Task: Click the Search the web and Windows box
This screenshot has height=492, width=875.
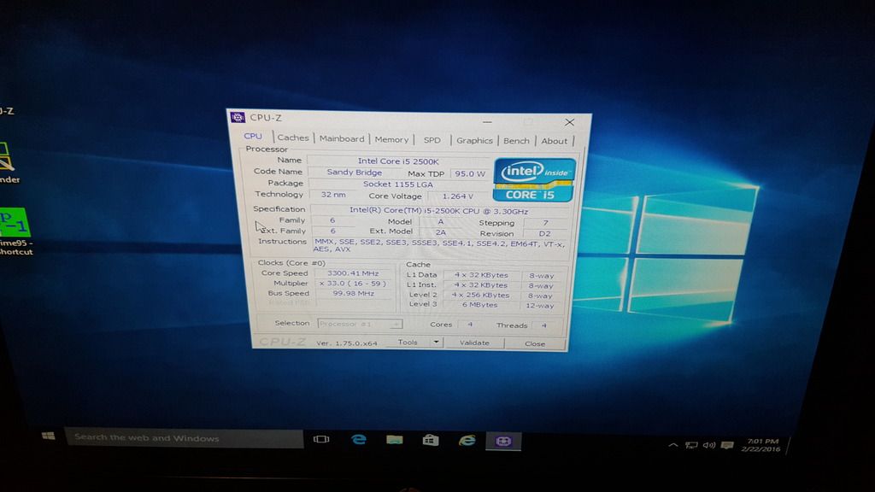Action: click(x=185, y=438)
